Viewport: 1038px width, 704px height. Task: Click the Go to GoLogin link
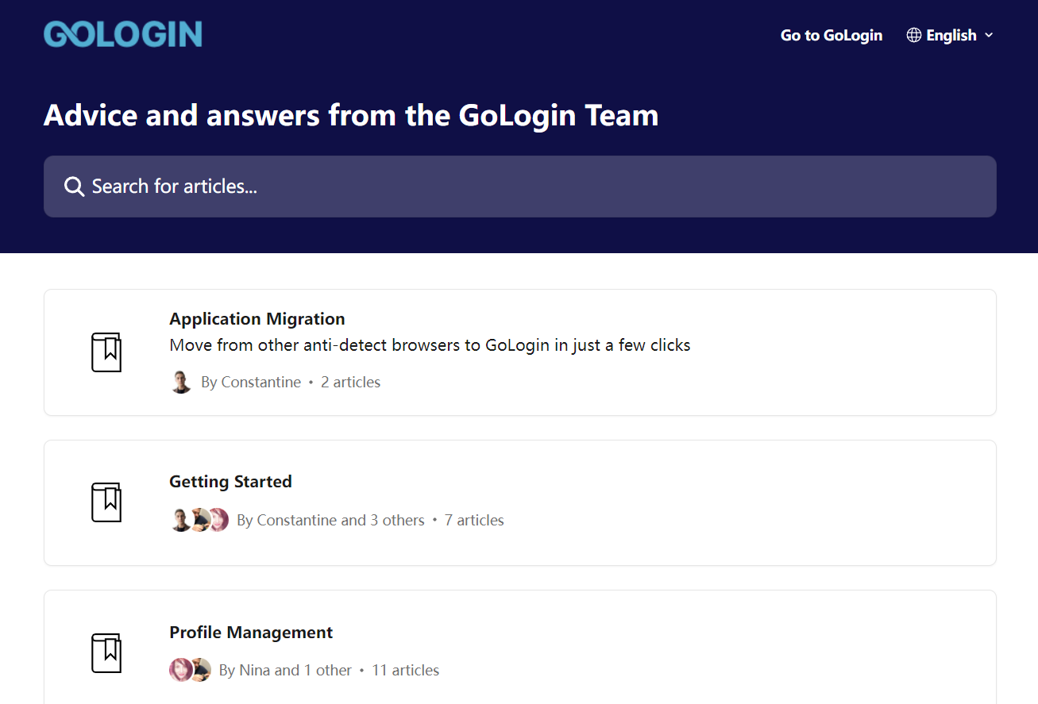(x=832, y=35)
